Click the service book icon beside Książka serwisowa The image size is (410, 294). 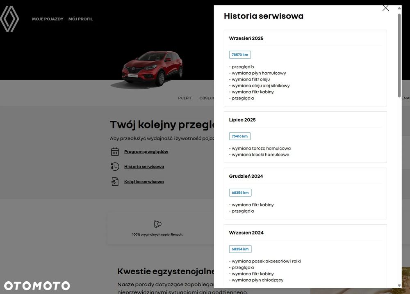tap(115, 181)
